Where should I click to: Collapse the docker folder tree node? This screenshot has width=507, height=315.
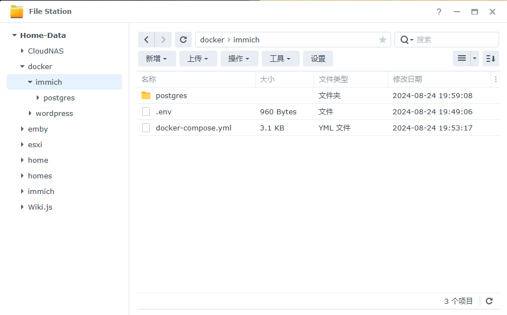pos(22,66)
